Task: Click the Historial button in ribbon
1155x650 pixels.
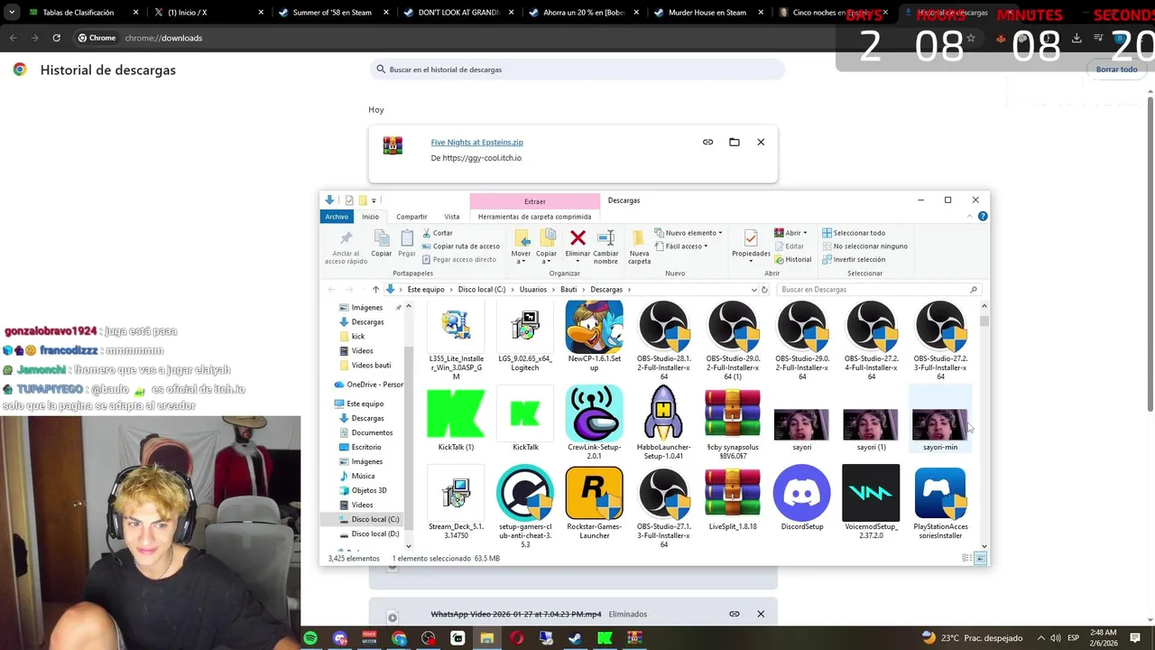Action: coord(792,259)
